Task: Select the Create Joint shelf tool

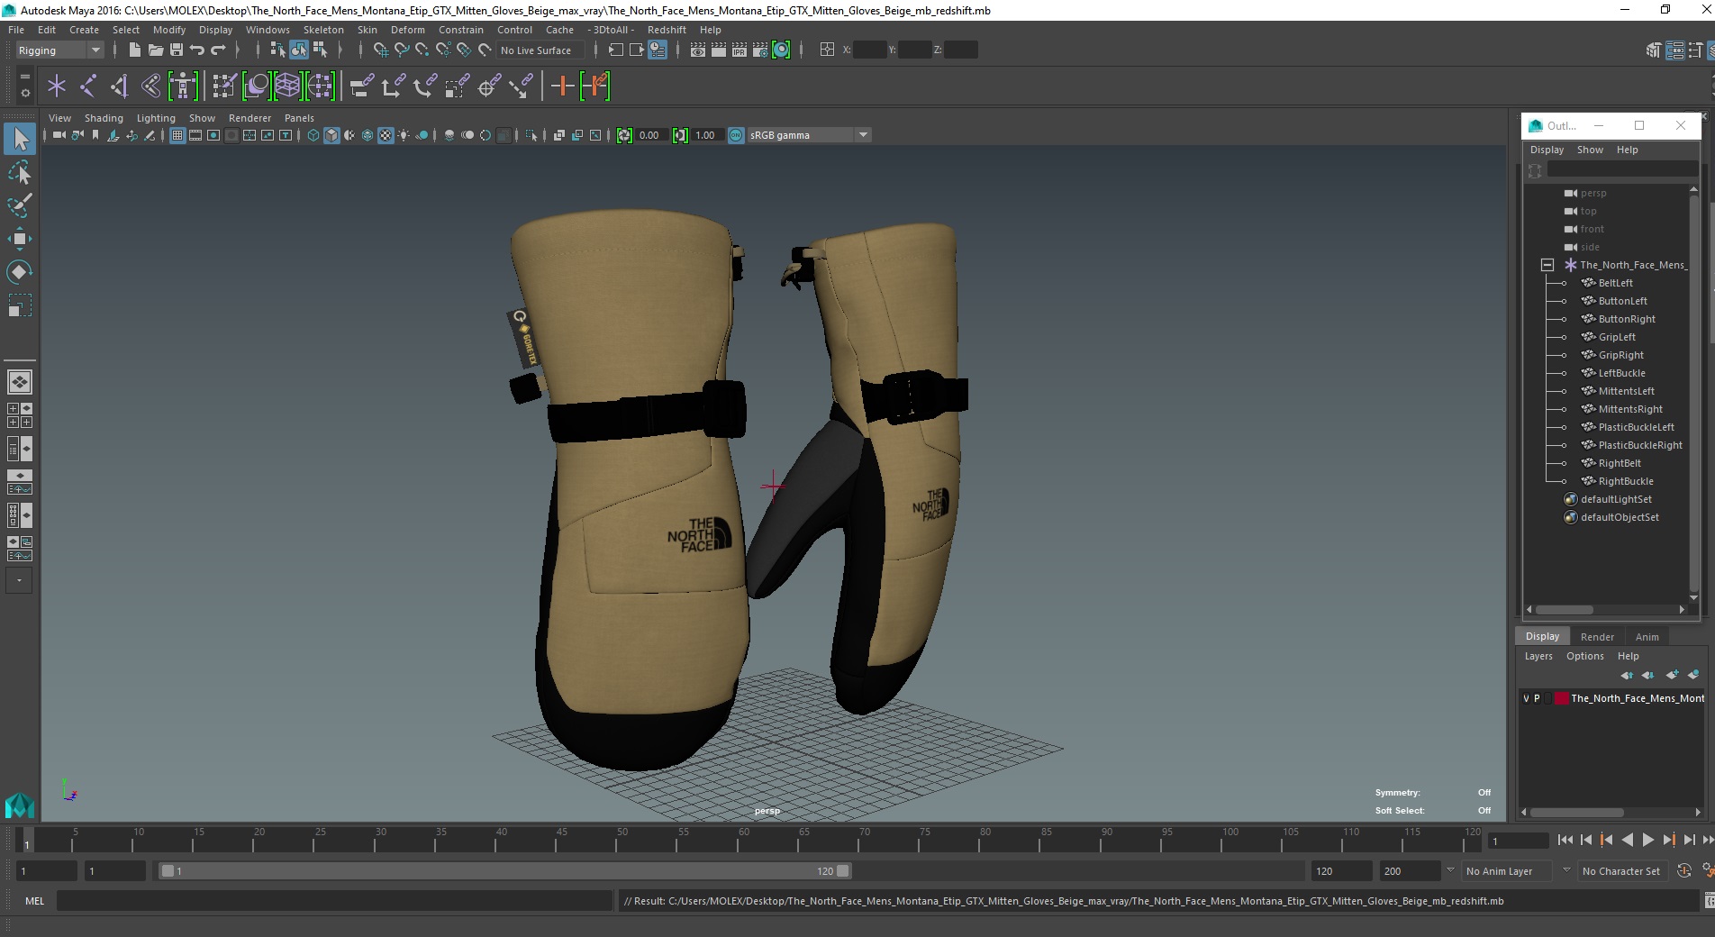Action: coord(88,86)
